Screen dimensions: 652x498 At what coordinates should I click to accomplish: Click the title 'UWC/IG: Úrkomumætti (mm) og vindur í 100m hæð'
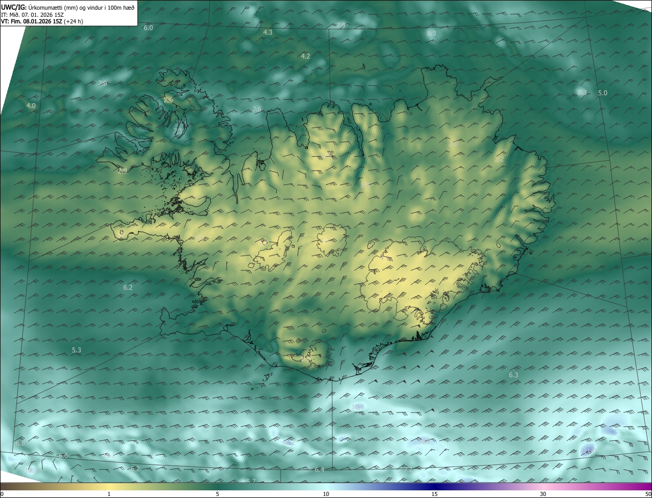(68, 7)
